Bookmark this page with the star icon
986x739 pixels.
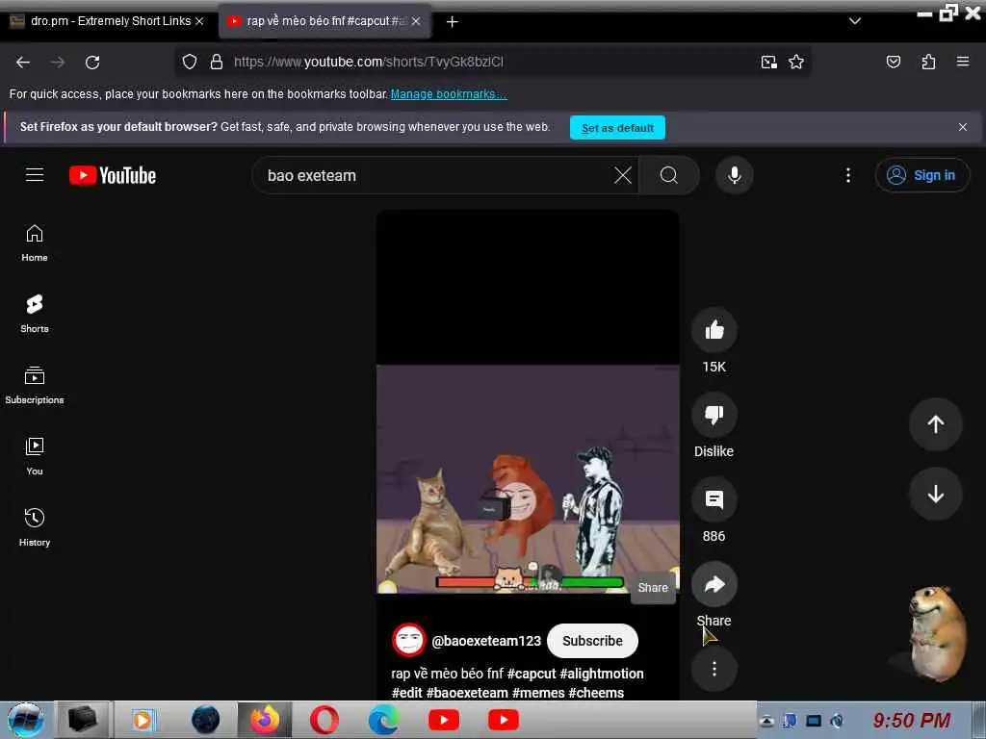pos(796,62)
